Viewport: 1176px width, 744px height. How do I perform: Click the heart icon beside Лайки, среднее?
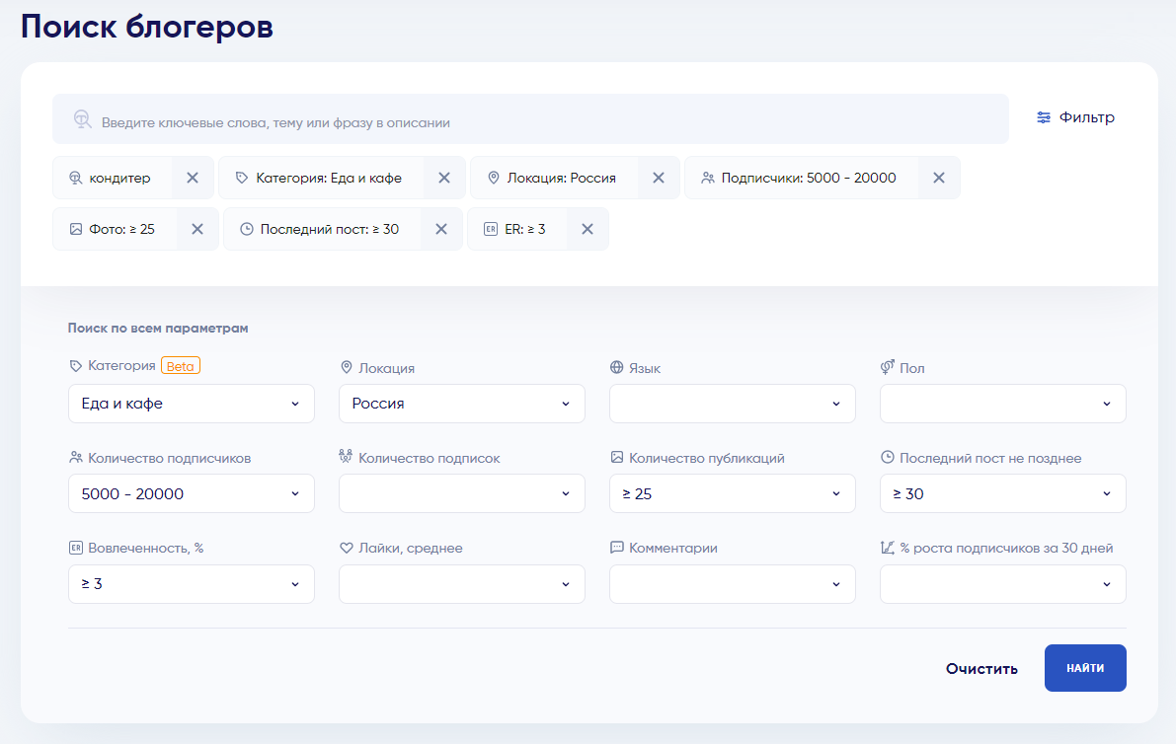pyautogui.click(x=347, y=548)
